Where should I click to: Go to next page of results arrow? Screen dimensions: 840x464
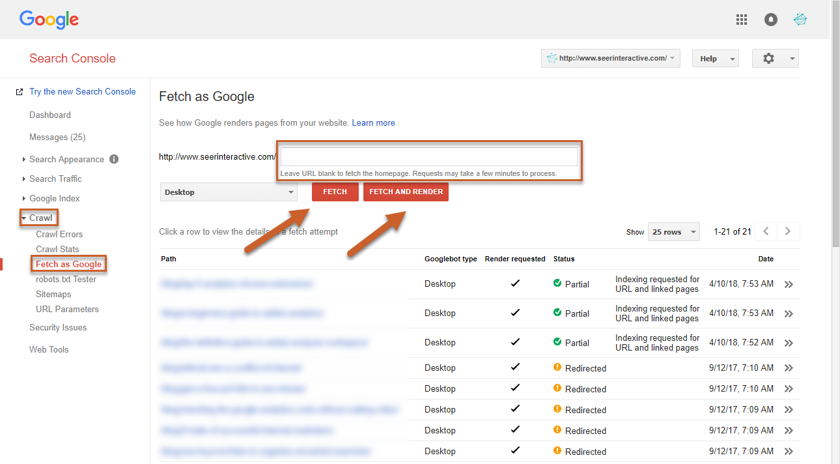[788, 231]
